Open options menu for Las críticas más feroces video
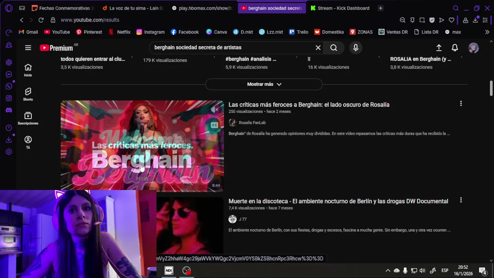494x278 pixels. (461, 103)
